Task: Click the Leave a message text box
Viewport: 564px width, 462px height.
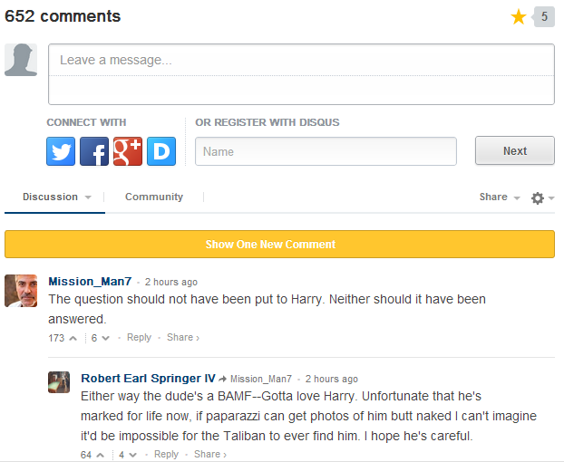Action: click(x=301, y=74)
